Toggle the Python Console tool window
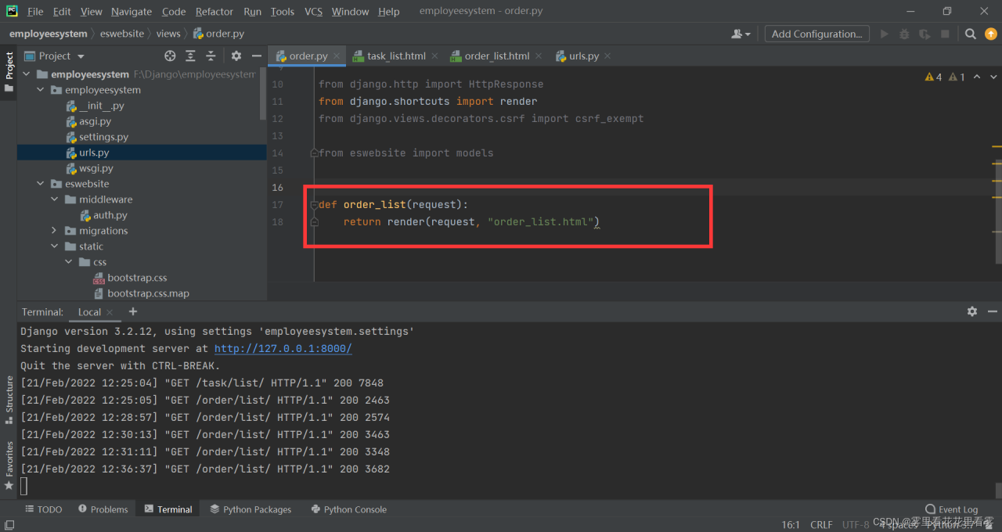 348,509
